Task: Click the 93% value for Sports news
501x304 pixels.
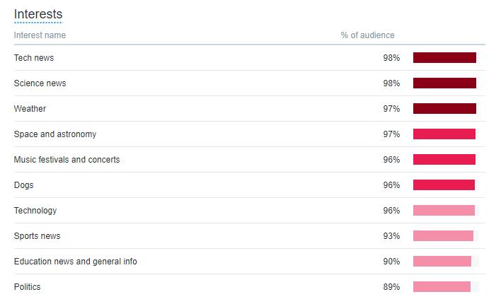Action: coord(391,236)
